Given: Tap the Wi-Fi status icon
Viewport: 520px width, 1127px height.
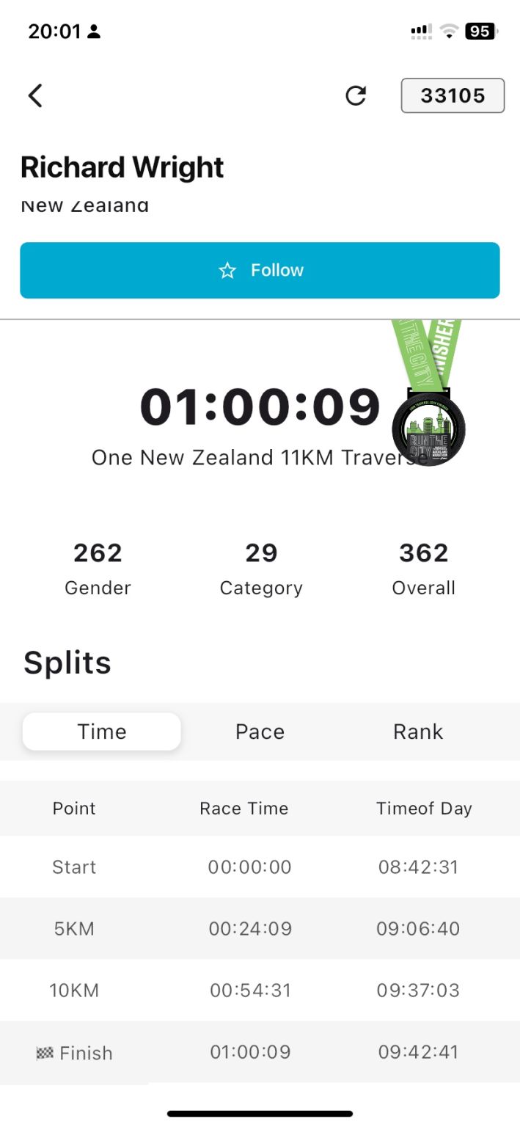Looking at the screenshot, I should coord(450,32).
